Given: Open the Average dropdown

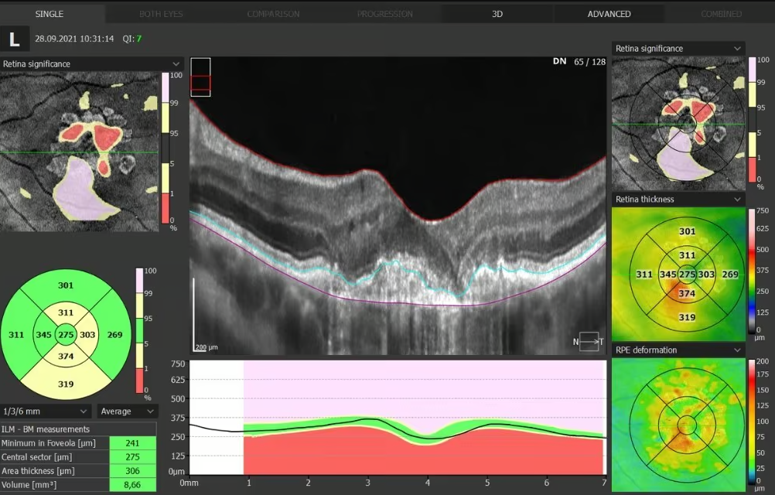Looking at the screenshot, I should (127, 411).
